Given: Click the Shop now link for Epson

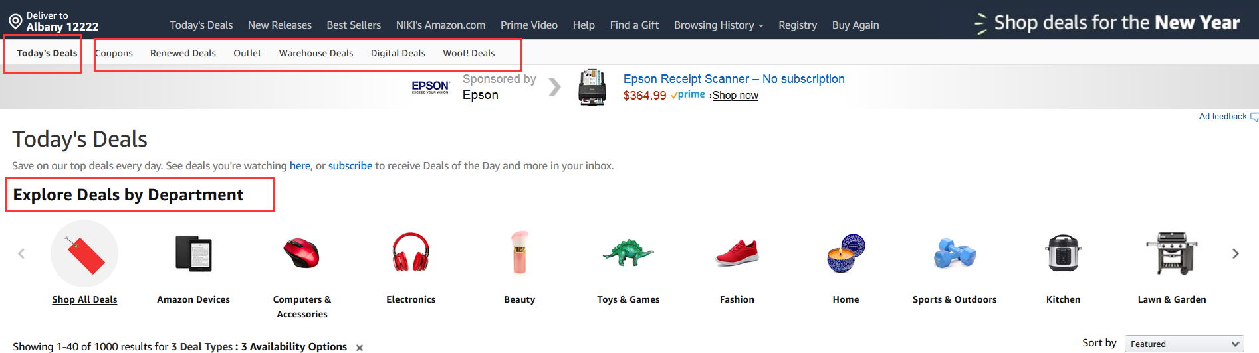Looking at the screenshot, I should [x=735, y=96].
